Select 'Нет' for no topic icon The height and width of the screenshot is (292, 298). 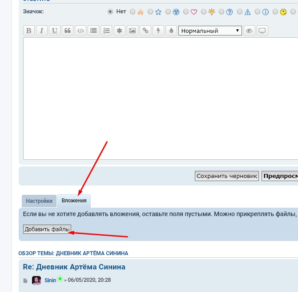[110, 12]
